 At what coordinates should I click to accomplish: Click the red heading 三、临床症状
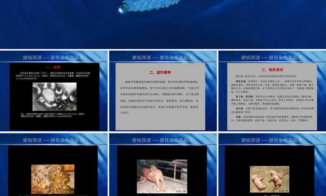tap(273, 69)
